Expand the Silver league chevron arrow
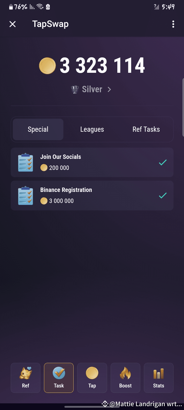Image resolution: width=184 pixels, height=410 pixels. [x=109, y=89]
